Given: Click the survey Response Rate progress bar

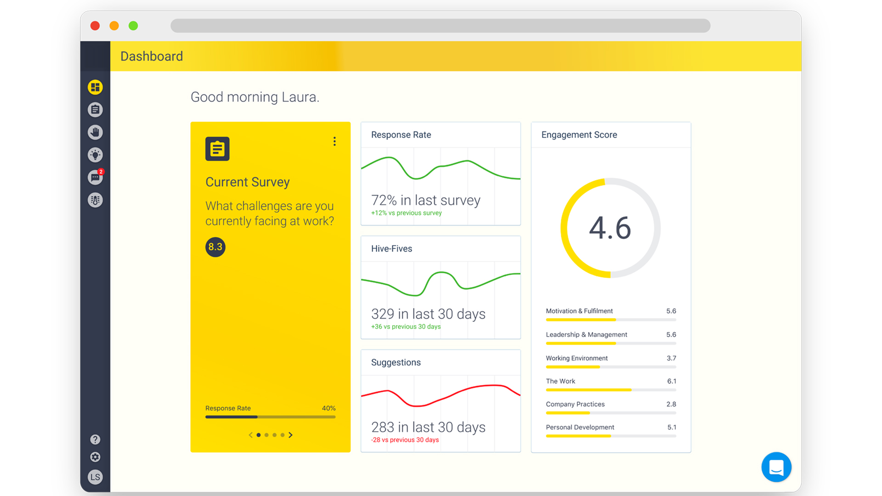Looking at the screenshot, I should 270,417.
